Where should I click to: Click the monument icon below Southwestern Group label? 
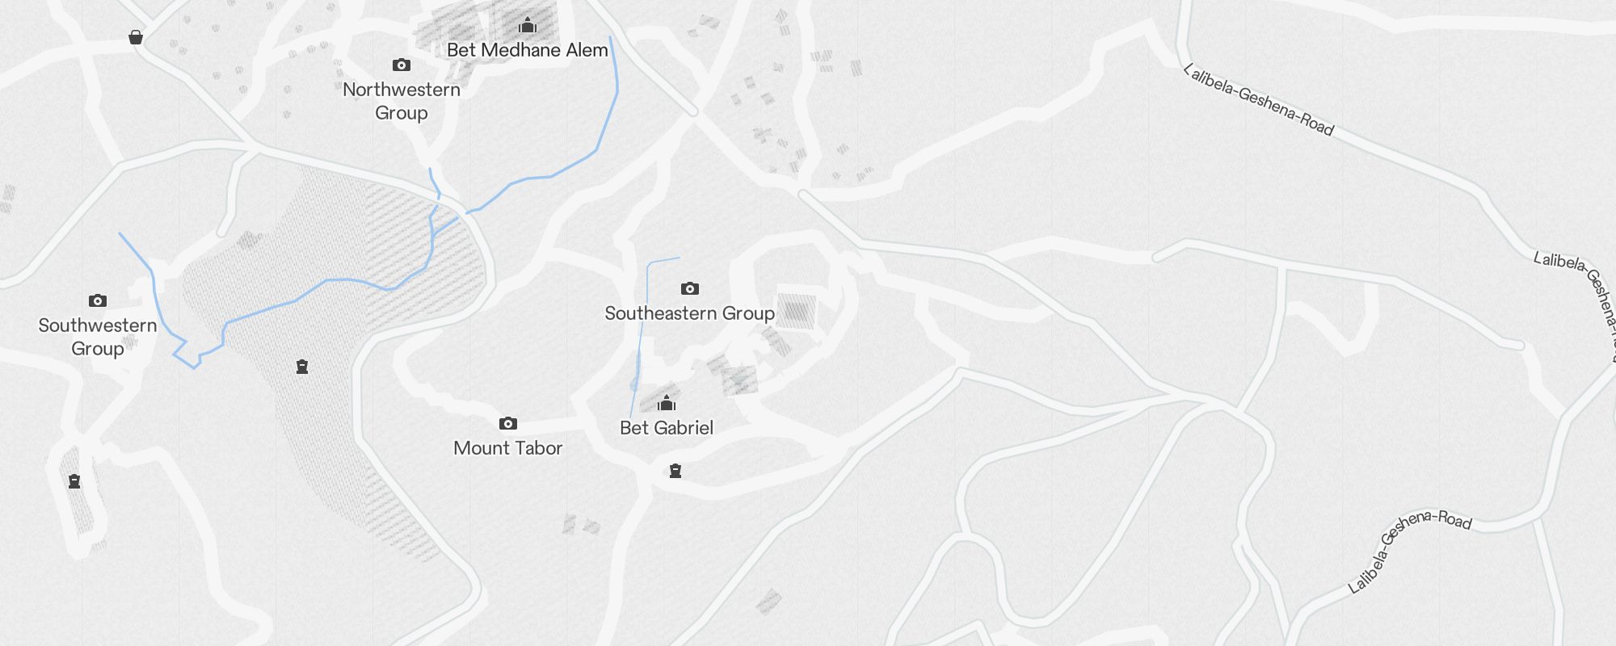[x=74, y=481]
